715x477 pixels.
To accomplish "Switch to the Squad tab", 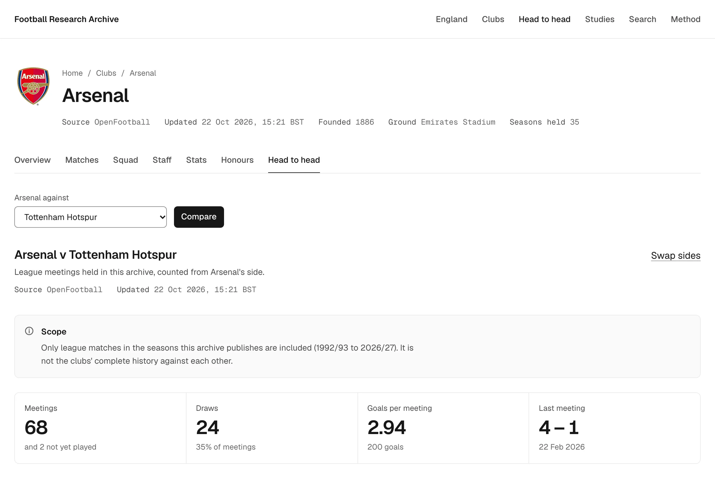I will 125,160.
